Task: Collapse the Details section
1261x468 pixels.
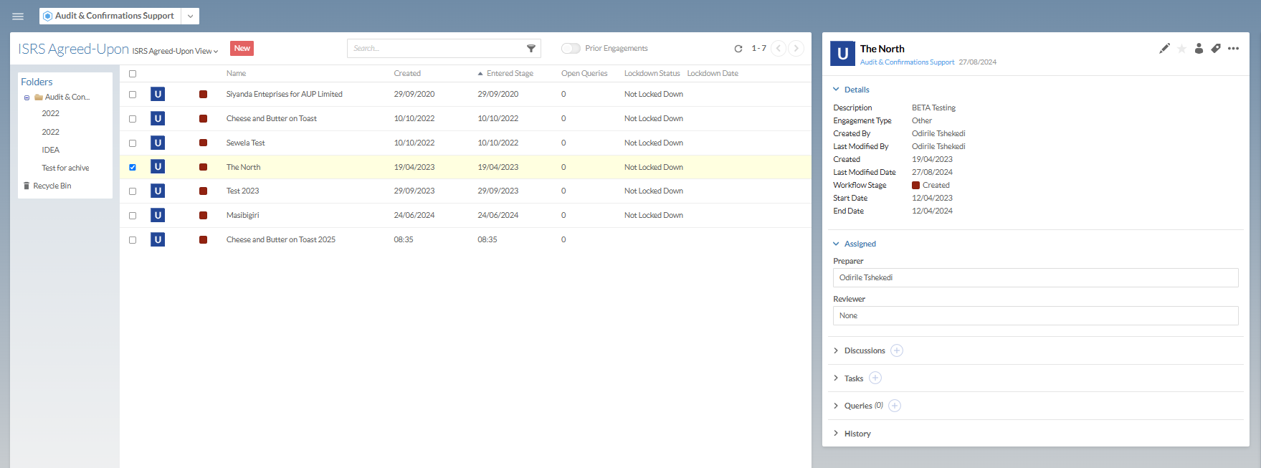Action: pos(836,90)
